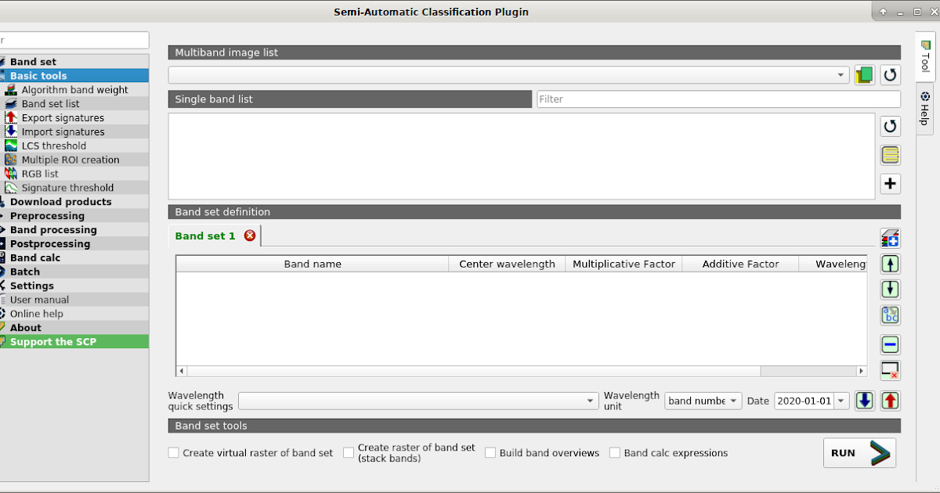Screen dimensions: 940x493
Task: Refresh the multiband image list
Action: pyautogui.click(x=890, y=74)
